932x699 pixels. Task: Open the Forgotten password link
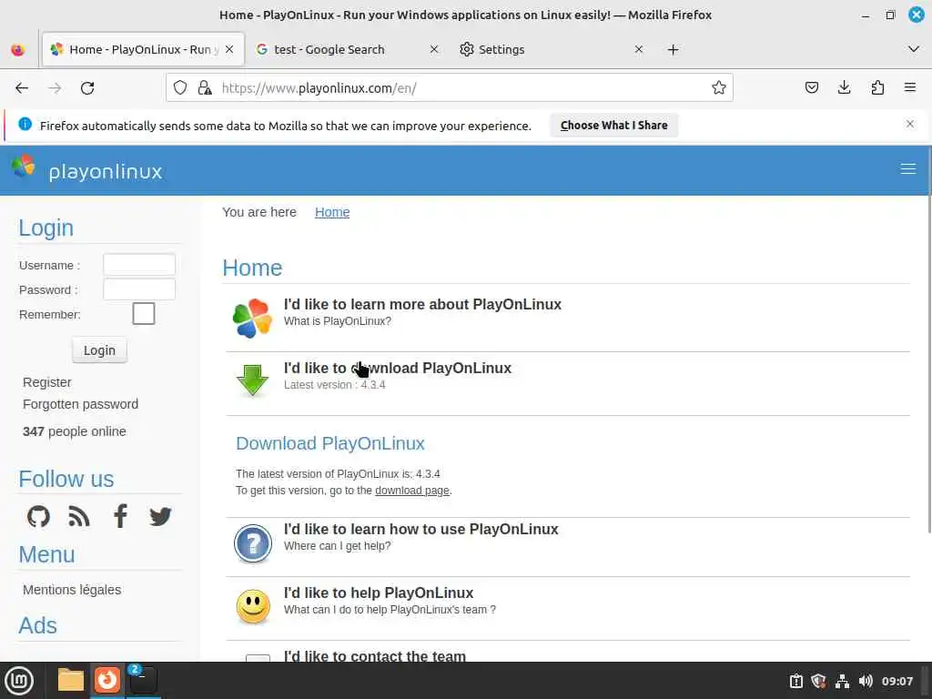80,404
